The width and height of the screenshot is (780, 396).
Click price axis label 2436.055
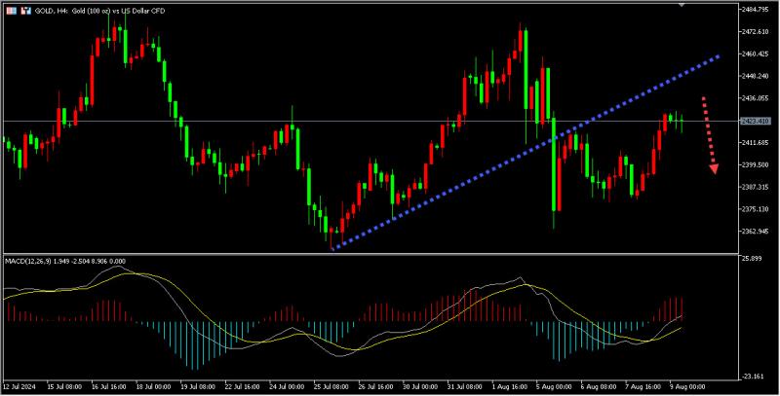point(755,98)
